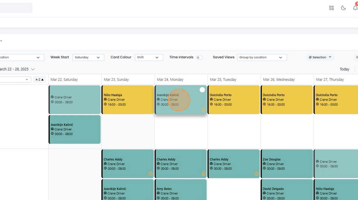Click the A-Z sort ascending button

pos(40,80)
